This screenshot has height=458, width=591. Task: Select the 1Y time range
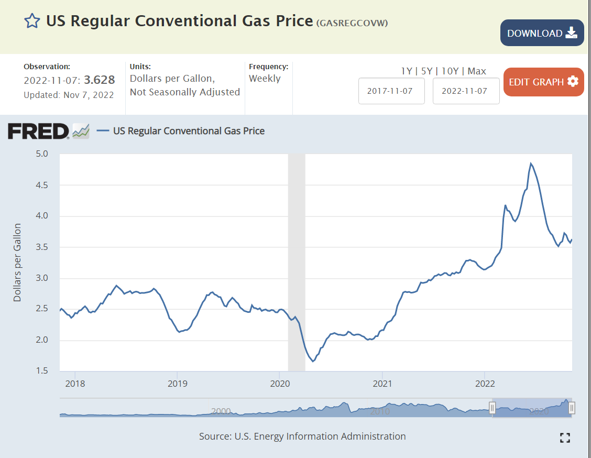[407, 71]
